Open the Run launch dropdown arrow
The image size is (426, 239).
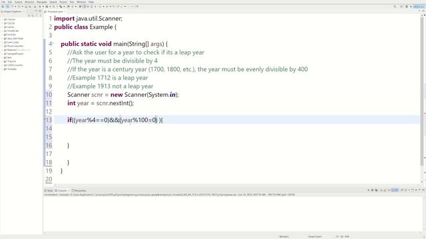tap(51, 6)
